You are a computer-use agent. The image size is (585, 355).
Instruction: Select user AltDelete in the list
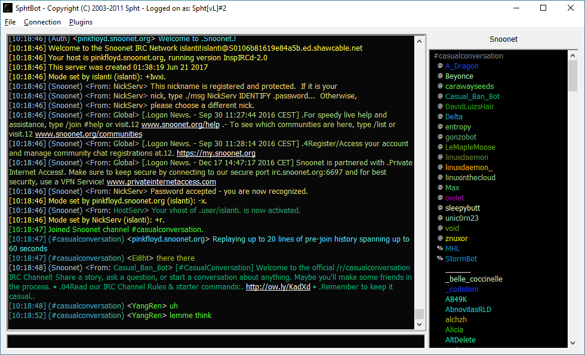(460, 339)
